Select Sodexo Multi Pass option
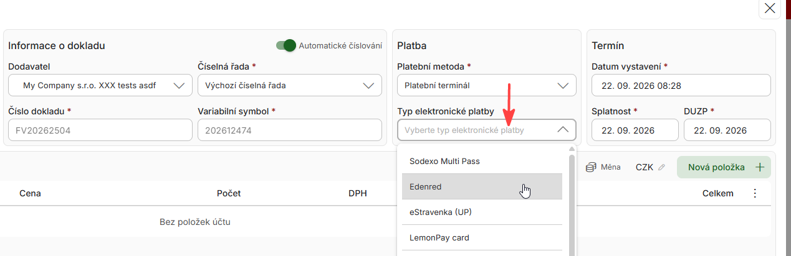The width and height of the screenshot is (791, 256). click(480, 161)
